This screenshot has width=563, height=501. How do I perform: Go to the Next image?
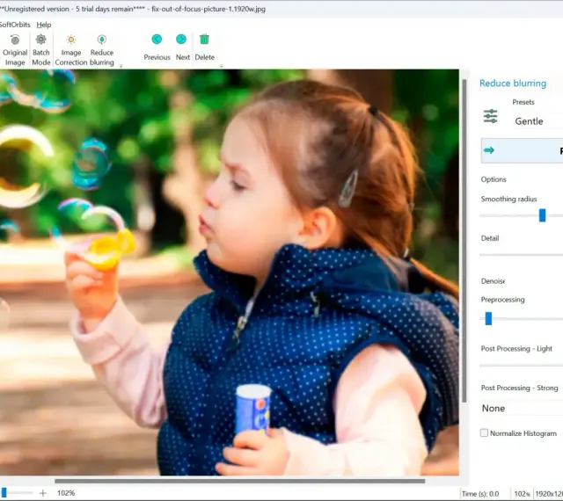pyautogui.click(x=182, y=47)
